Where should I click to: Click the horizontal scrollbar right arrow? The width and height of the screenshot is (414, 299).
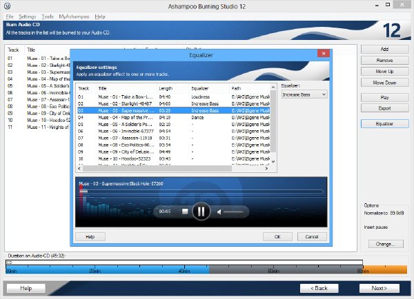coord(266,168)
